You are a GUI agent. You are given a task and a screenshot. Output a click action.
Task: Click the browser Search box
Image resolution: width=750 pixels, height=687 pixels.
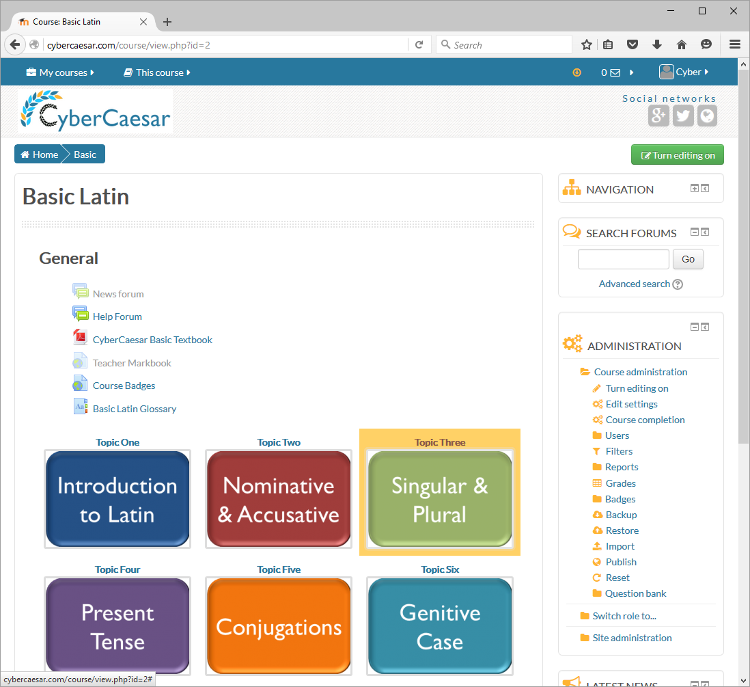(504, 45)
